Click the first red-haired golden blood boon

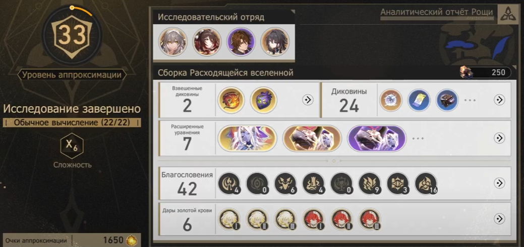click(x=314, y=219)
